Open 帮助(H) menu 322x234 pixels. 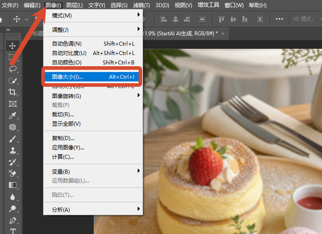tap(258, 5)
